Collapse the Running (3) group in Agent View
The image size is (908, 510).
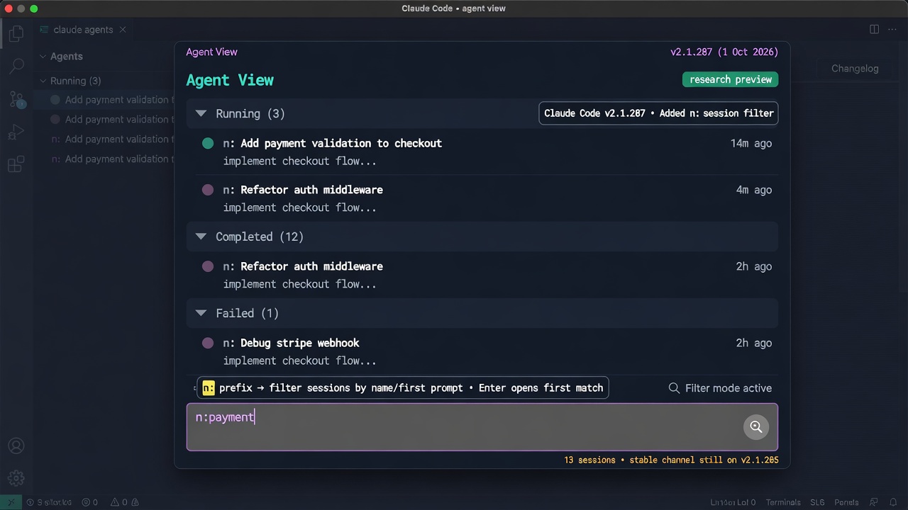click(x=201, y=113)
